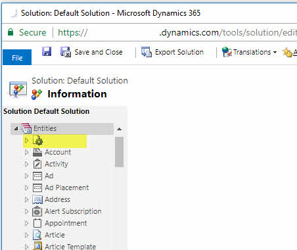The width and height of the screenshot is (297, 250).
Task: Click the Save and Close icon
Action: (65, 52)
